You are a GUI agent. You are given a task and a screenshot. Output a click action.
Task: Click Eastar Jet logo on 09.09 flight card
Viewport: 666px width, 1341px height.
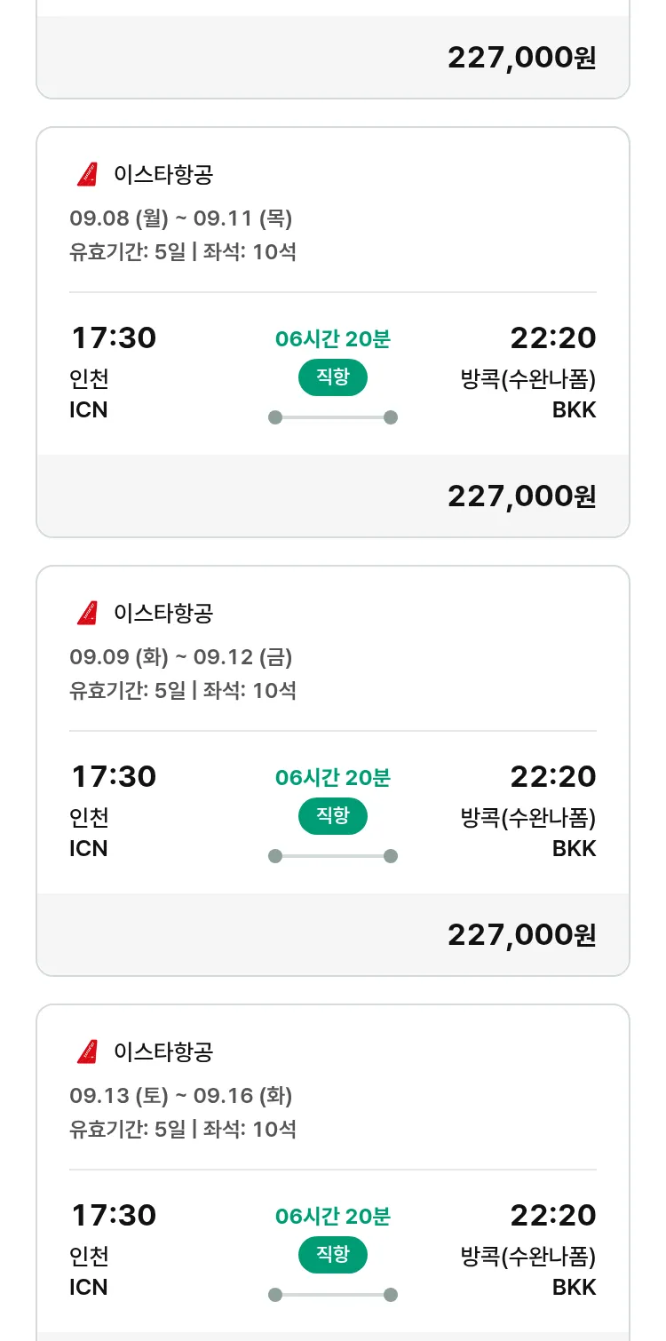point(87,613)
